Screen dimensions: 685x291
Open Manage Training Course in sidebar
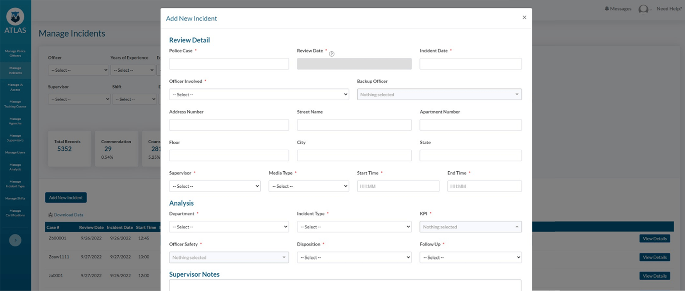tap(15, 104)
